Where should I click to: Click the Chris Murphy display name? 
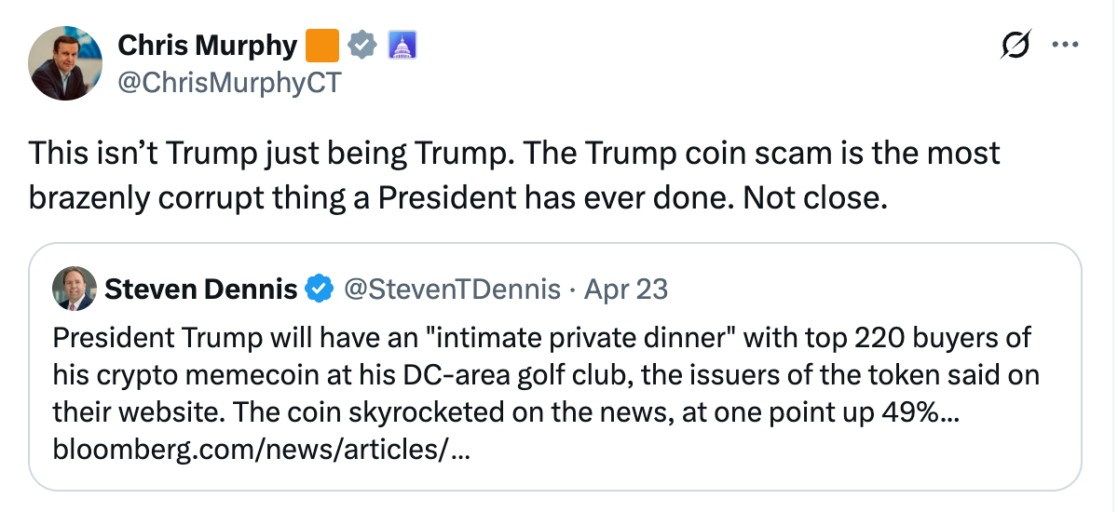click(x=207, y=45)
